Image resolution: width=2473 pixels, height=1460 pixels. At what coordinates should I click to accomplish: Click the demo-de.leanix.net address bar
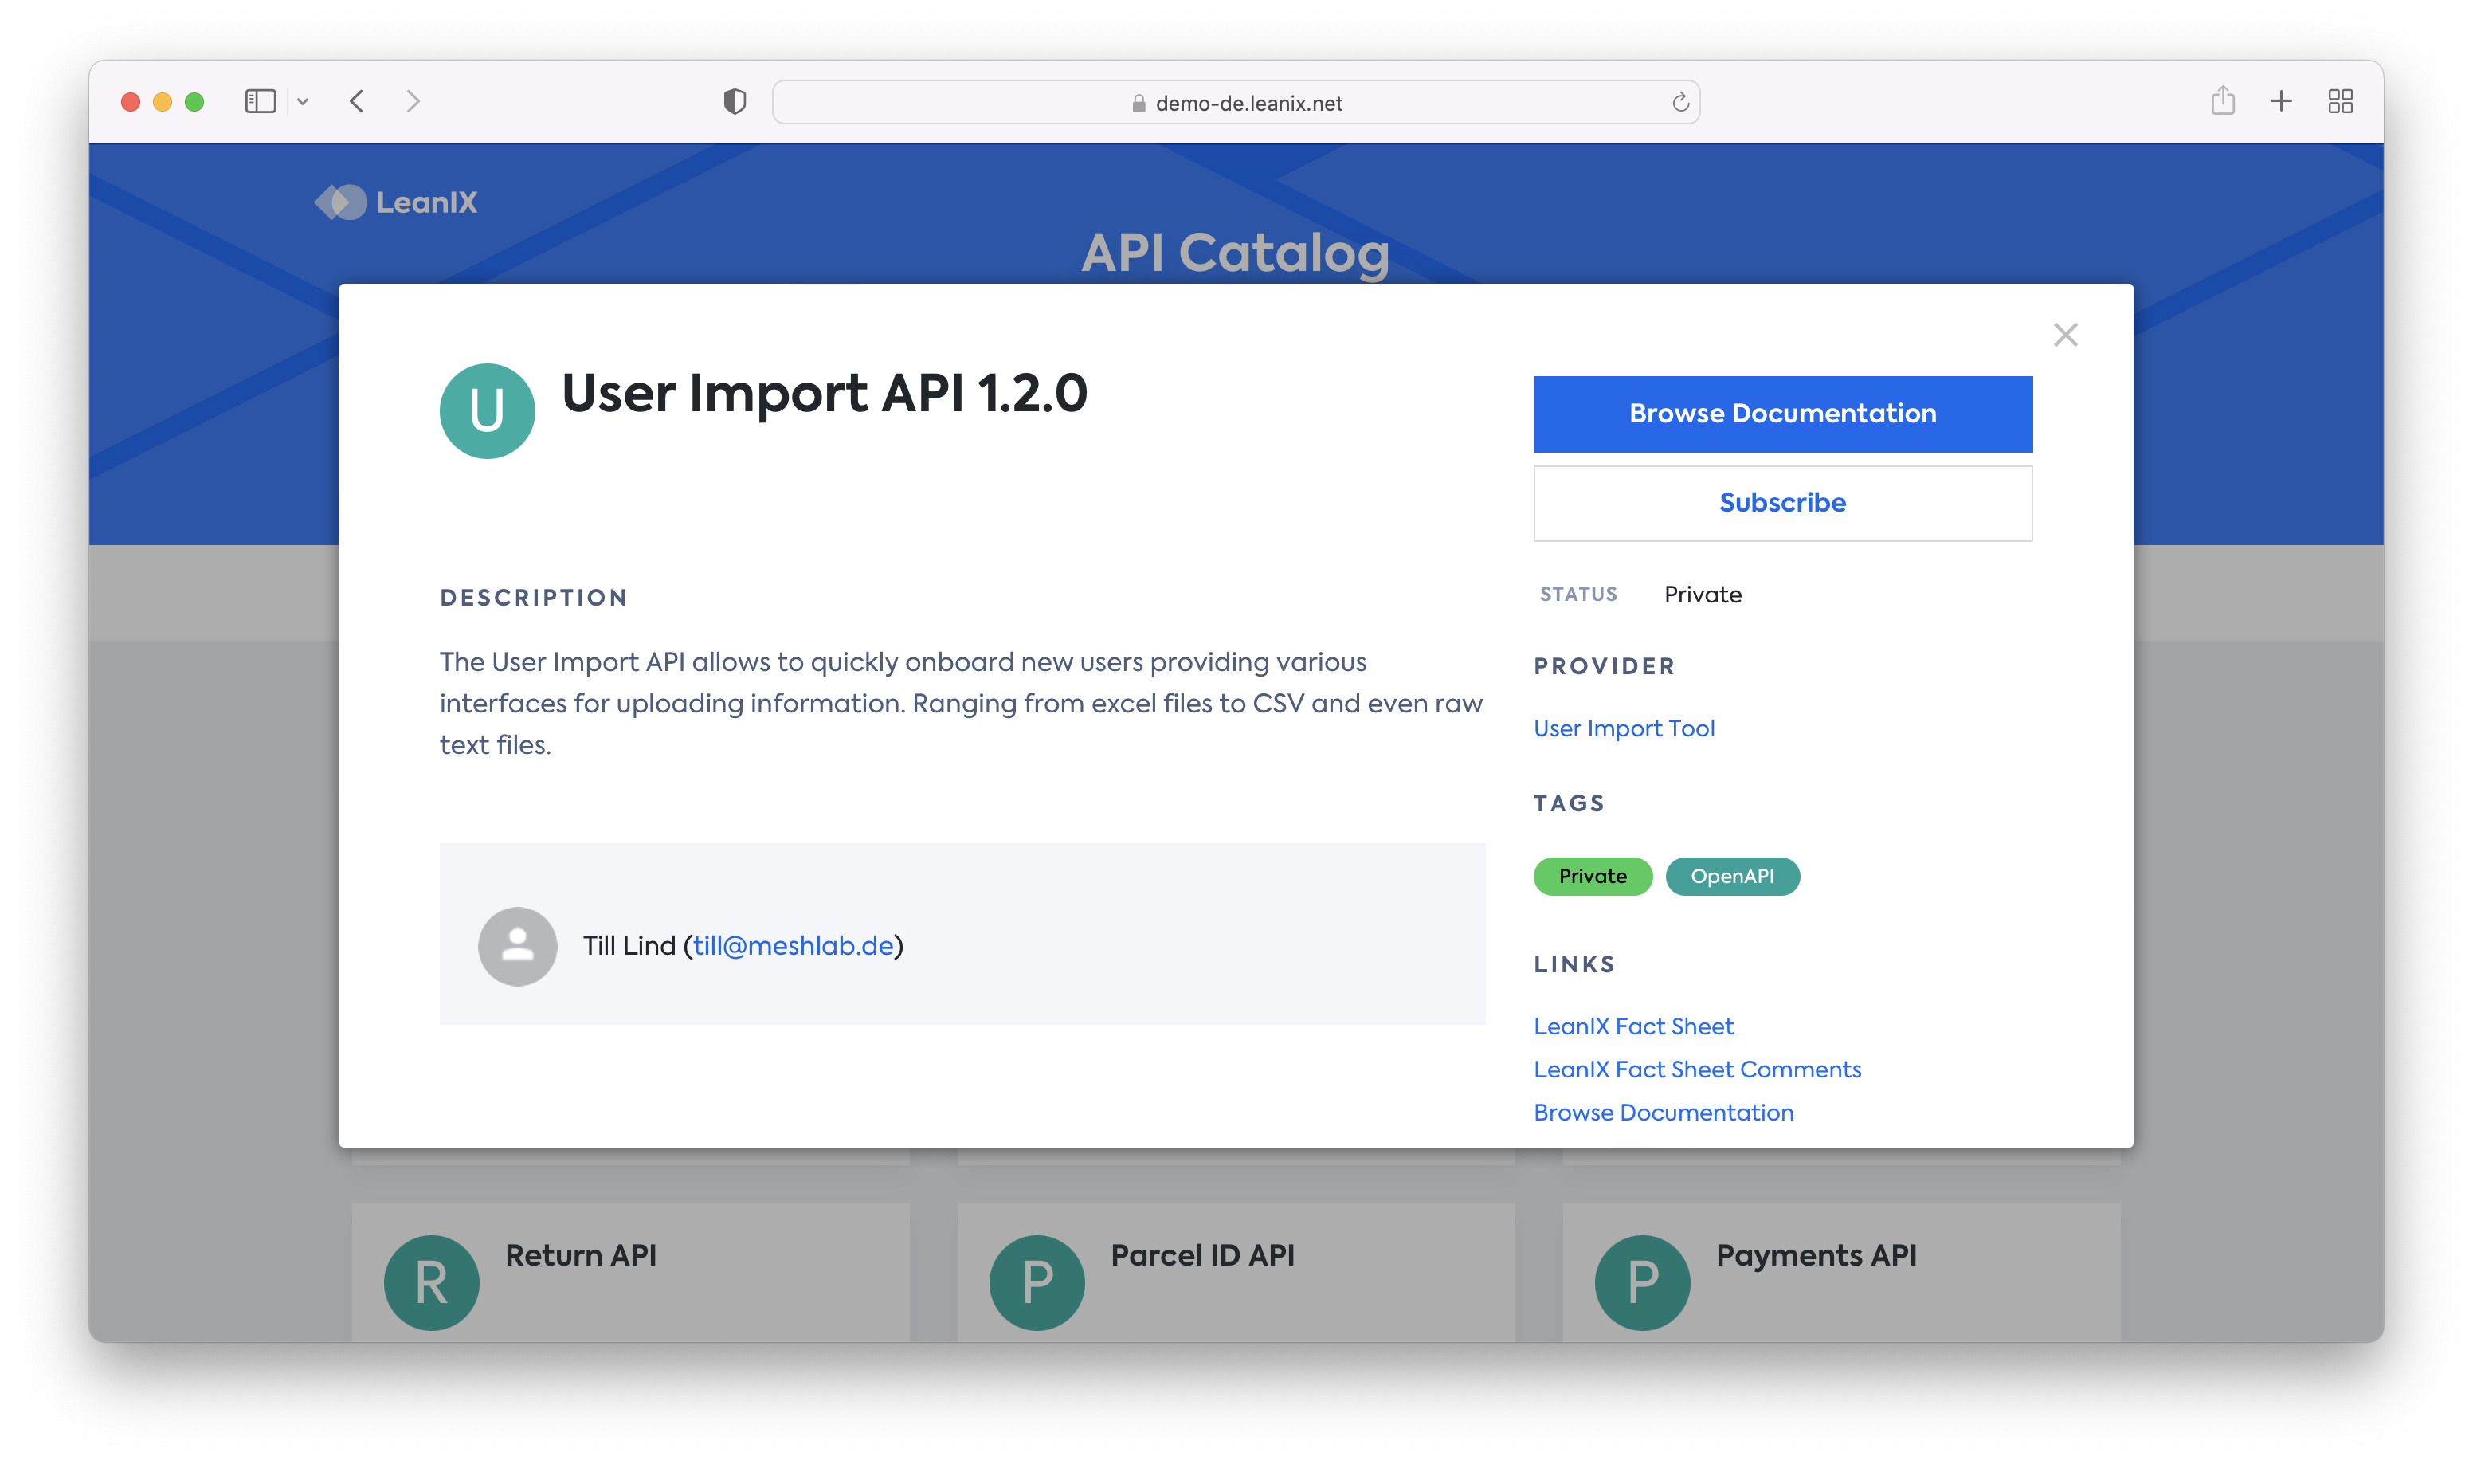(x=1236, y=102)
